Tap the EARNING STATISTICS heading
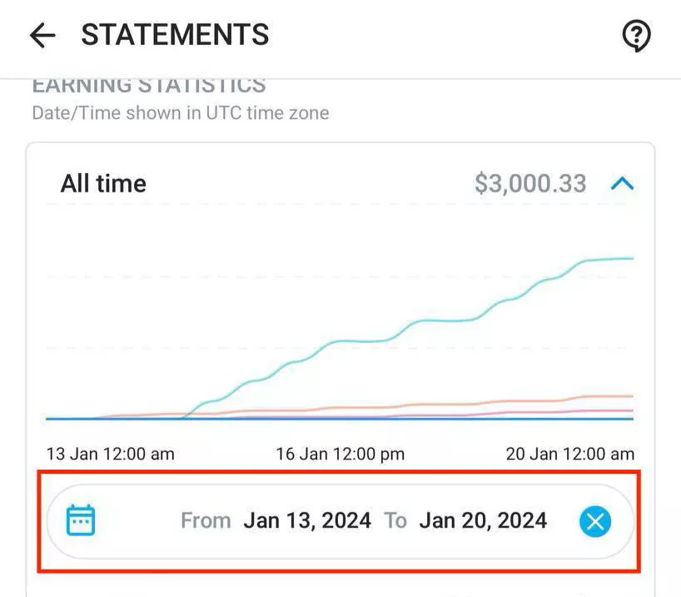 tap(149, 86)
